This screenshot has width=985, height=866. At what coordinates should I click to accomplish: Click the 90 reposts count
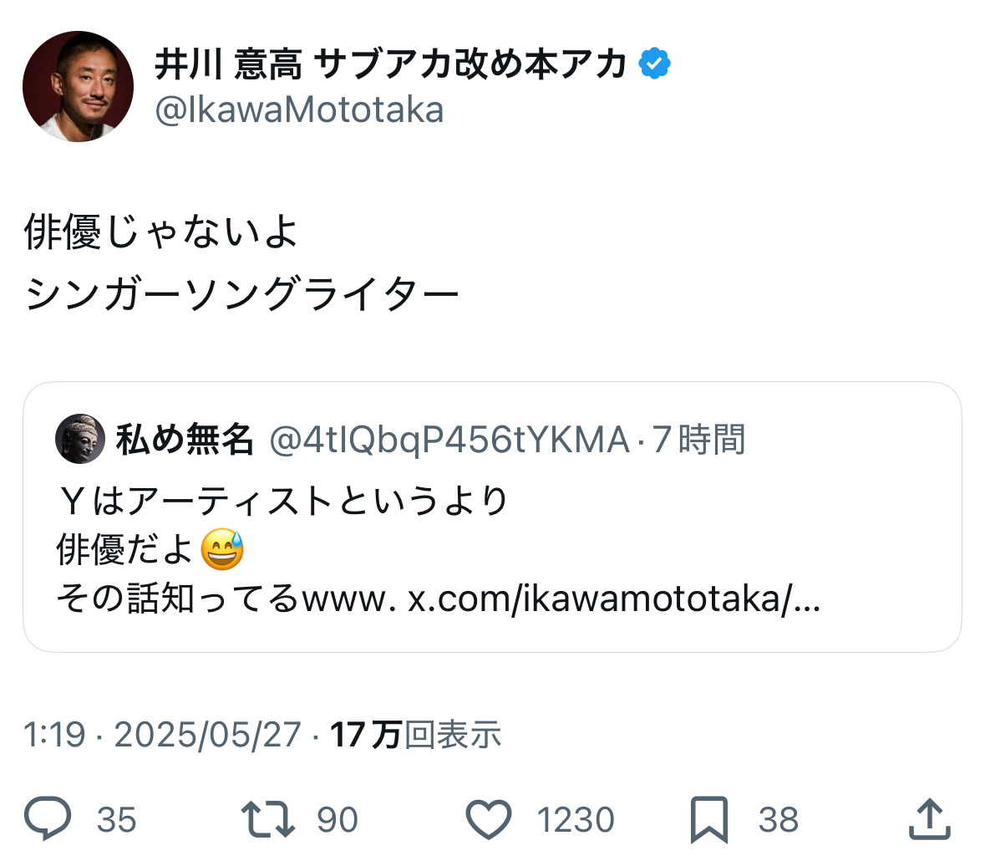pyautogui.click(x=338, y=820)
